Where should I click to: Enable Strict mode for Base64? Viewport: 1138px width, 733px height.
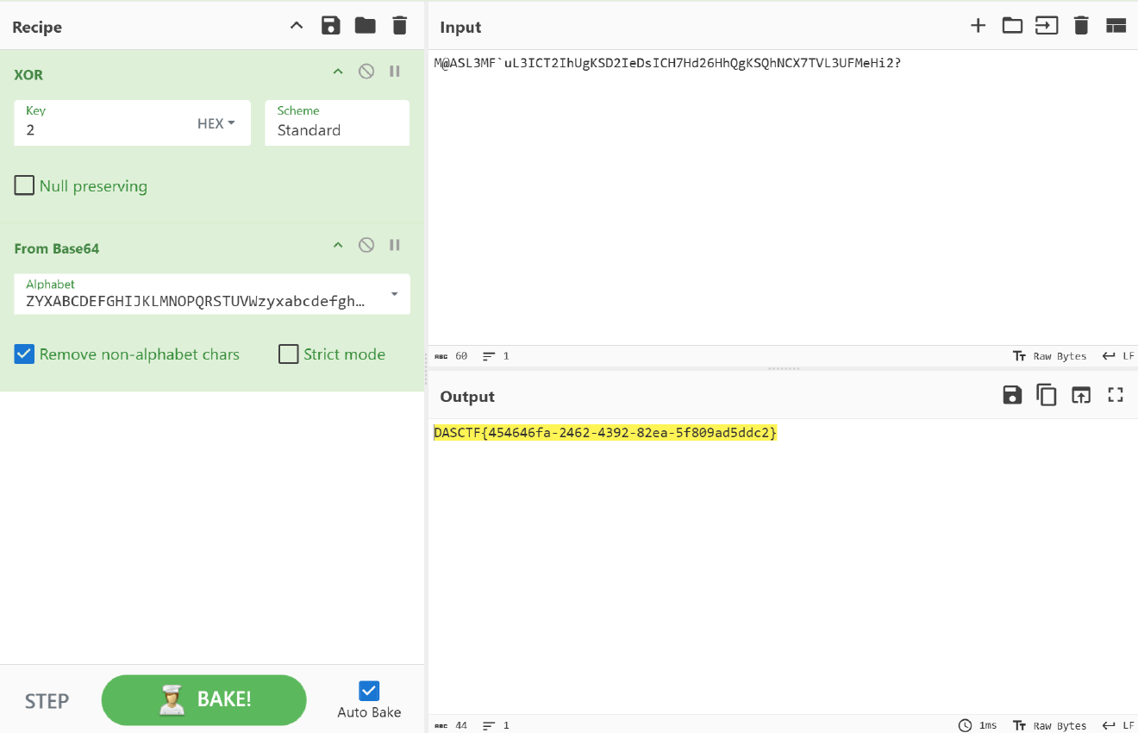288,354
